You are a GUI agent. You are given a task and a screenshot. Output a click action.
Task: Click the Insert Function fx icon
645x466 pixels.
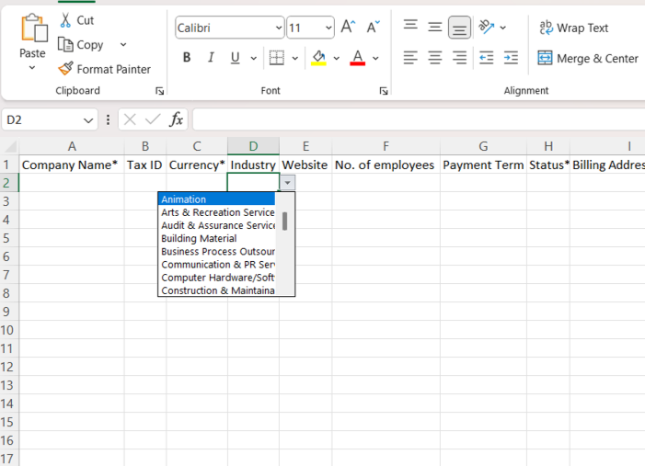(x=176, y=119)
